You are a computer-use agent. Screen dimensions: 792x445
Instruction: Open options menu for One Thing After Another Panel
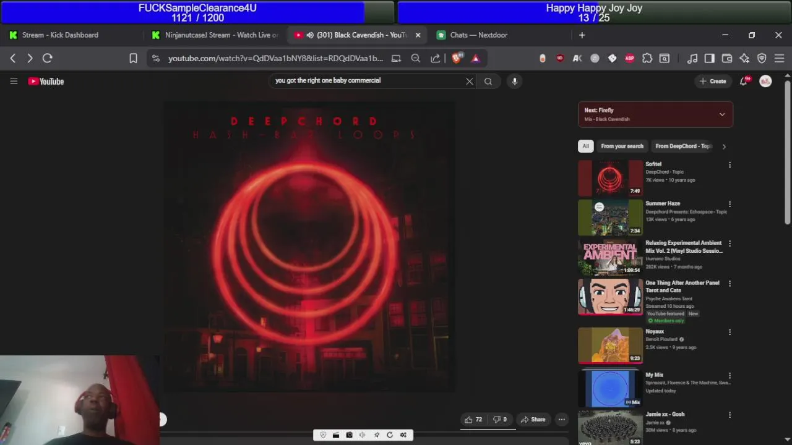(x=730, y=284)
